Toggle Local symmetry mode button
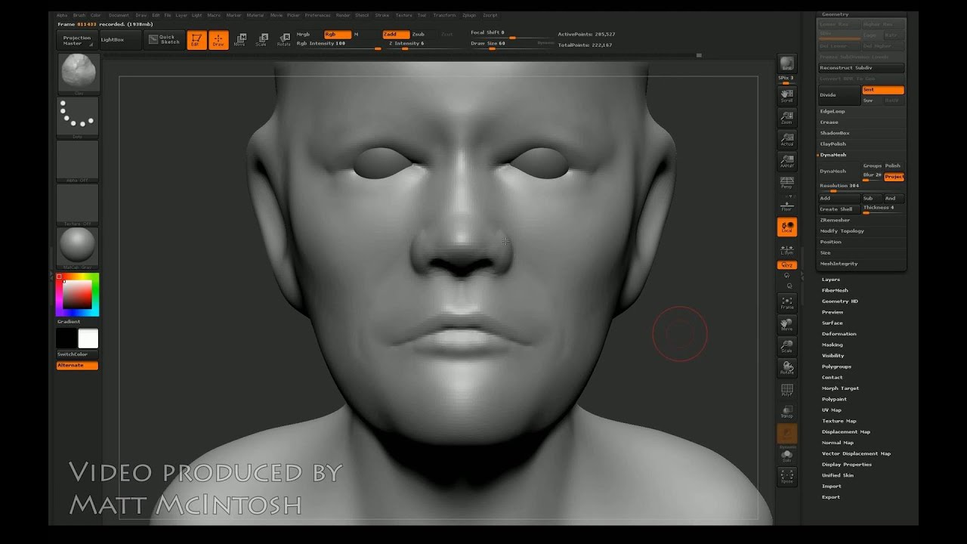 click(x=786, y=227)
